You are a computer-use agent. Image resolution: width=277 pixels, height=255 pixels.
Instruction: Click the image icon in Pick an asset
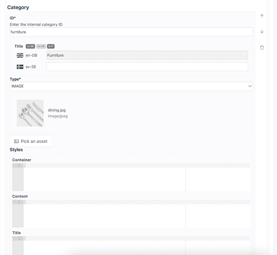[16, 141]
